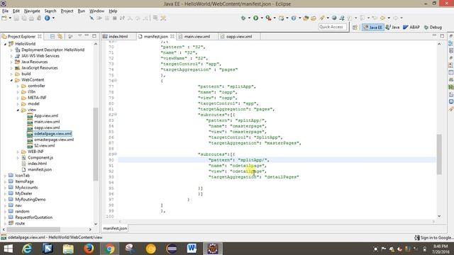This screenshot has height=255, width=454.
Task: Collapse all in Project Explorer
Action: coord(52,36)
